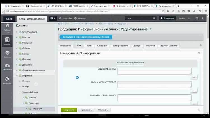Click the window layout icon next to RU
This screenshot has width=210, height=118.
[x=197, y=18]
